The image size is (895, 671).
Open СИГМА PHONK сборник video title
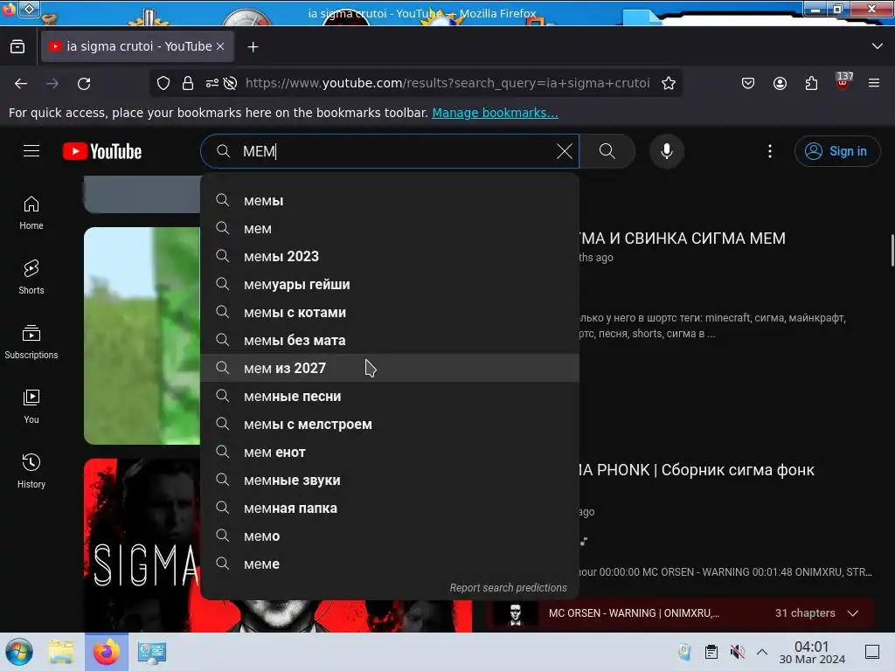(x=697, y=470)
